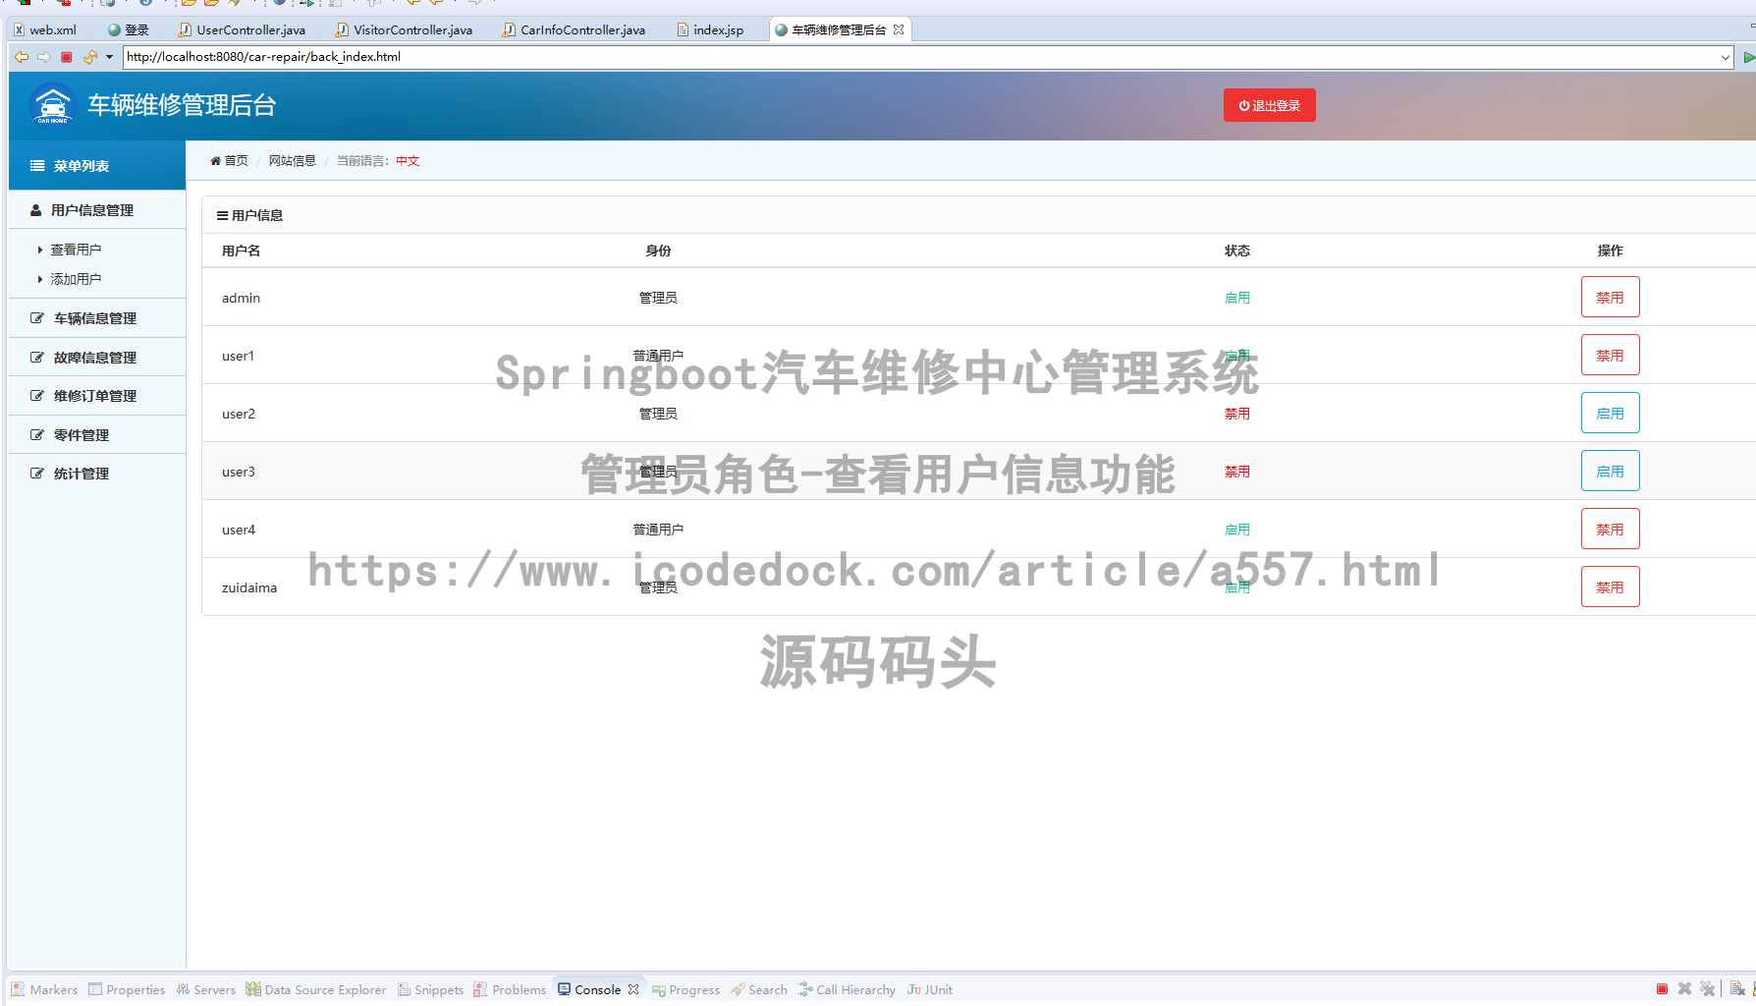Select the user icon for 用户信息管理
This screenshot has height=1006, width=1756.
click(35, 209)
